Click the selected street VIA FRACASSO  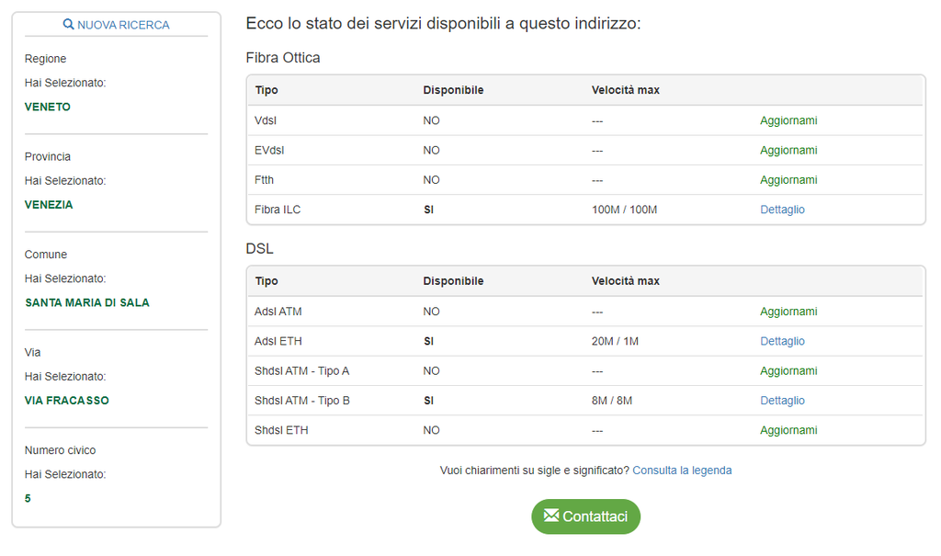[67, 401]
